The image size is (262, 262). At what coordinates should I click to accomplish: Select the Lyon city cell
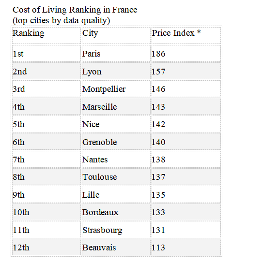pyautogui.click(x=116, y=72)
